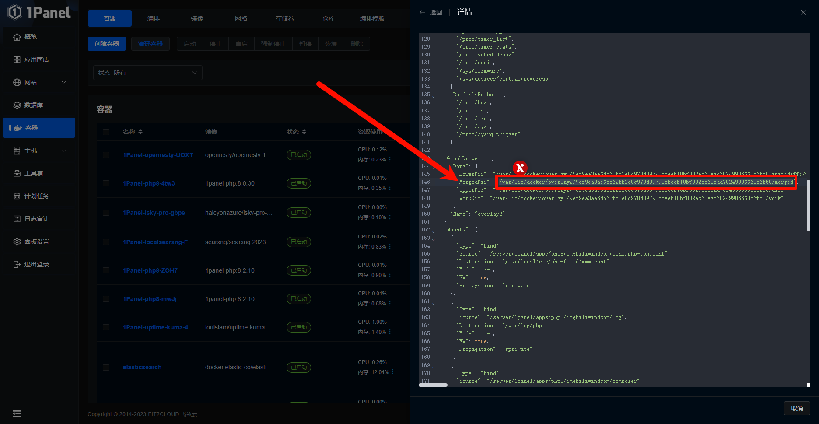
Task: Click the 日志审计 log icon
Action: (17, 219)
